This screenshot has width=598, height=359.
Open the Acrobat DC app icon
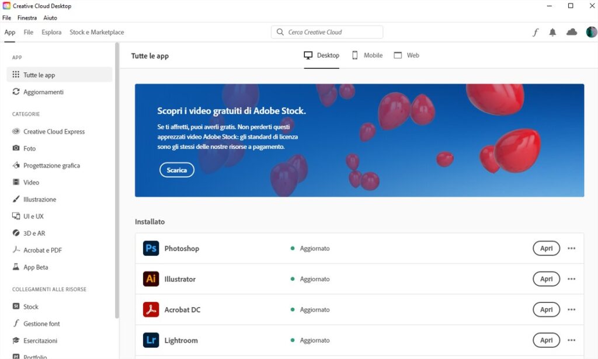151,309
